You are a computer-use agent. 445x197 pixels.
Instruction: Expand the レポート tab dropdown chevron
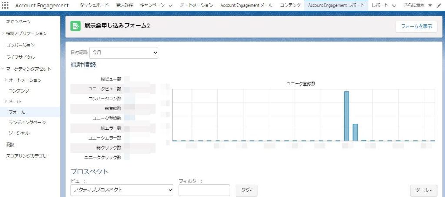[394, 5]
